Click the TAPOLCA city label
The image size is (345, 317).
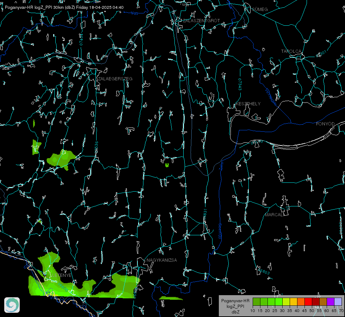pos(291,51)
